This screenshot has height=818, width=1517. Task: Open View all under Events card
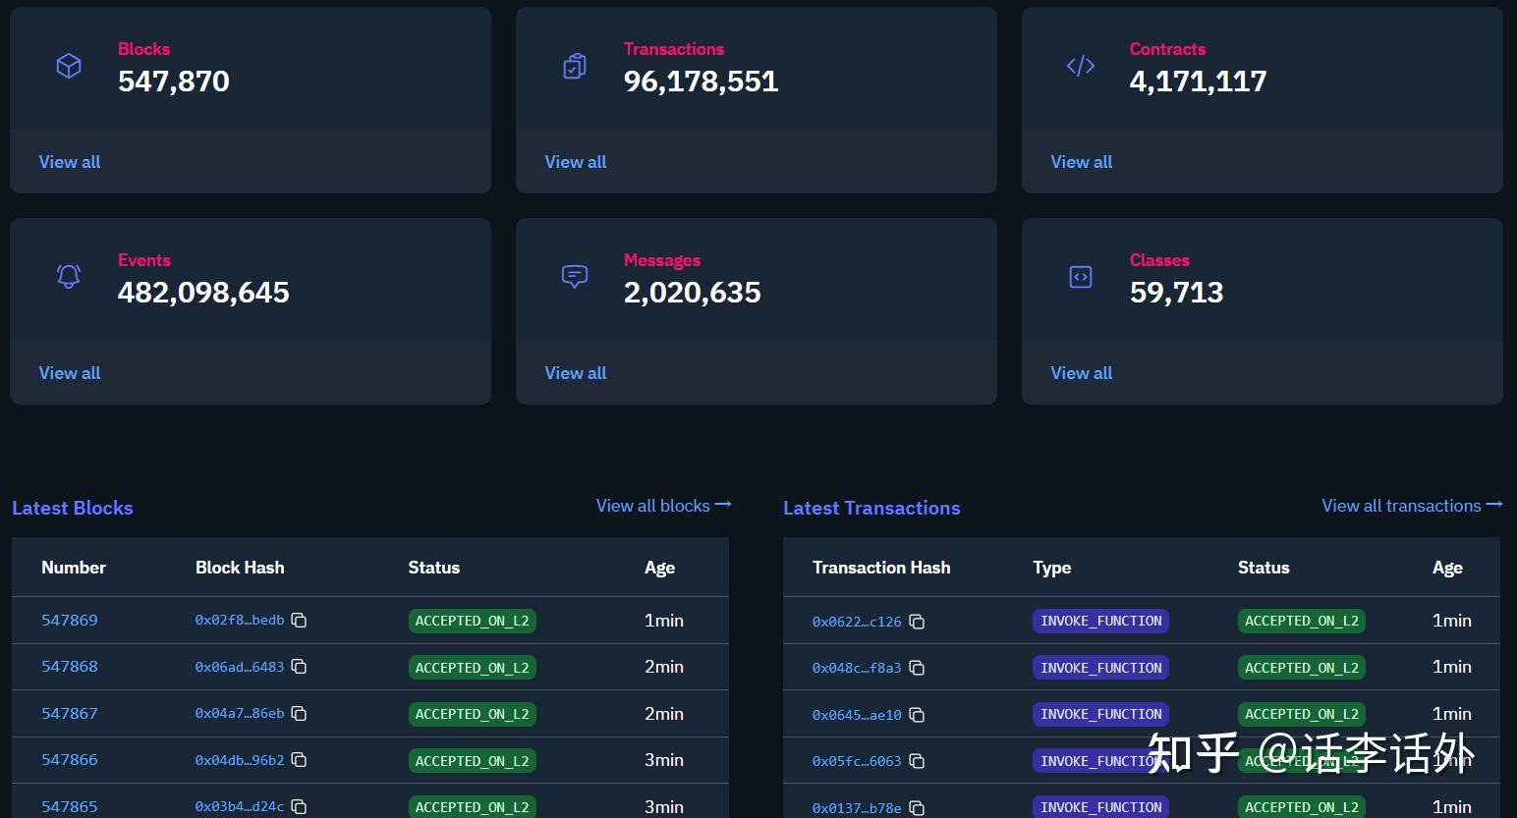point(70,373)
